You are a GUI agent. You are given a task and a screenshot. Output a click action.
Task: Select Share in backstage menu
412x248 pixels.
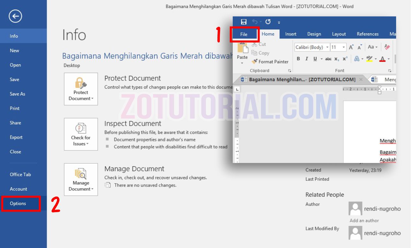click(x=23, y=123)
